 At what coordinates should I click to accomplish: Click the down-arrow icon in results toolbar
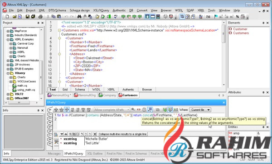(62, 134)
